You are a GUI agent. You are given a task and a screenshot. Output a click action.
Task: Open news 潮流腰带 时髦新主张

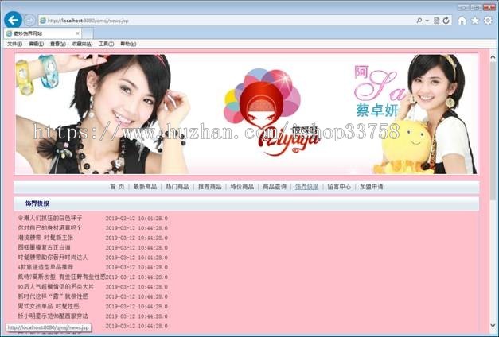(x=45, y=238)
